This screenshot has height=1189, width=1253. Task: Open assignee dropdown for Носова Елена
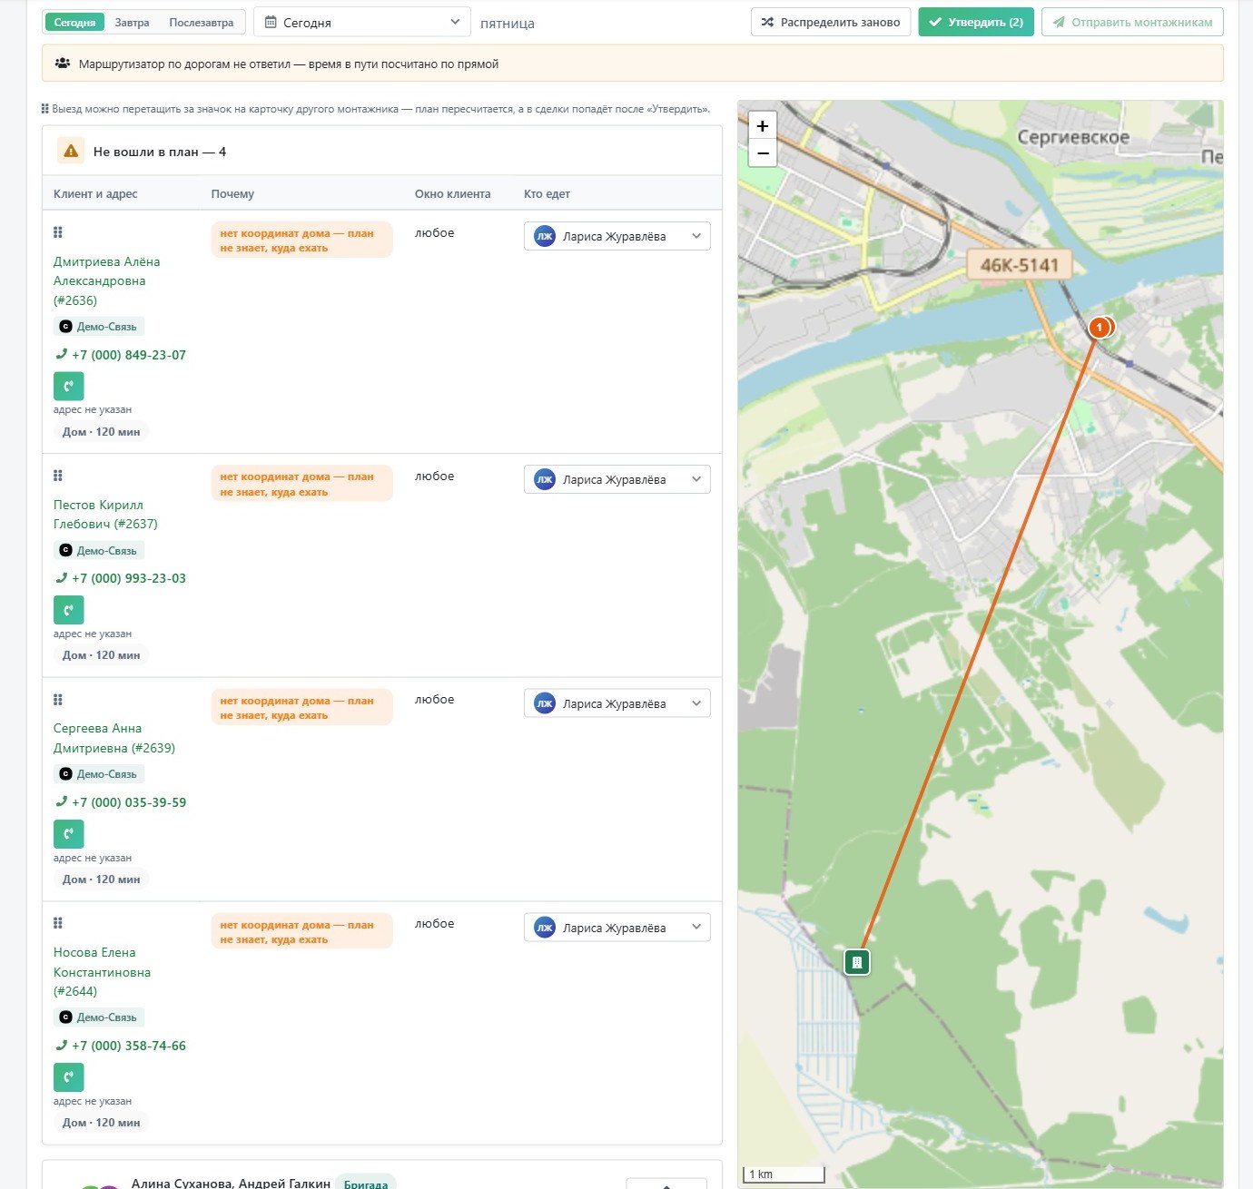point(617,928)
